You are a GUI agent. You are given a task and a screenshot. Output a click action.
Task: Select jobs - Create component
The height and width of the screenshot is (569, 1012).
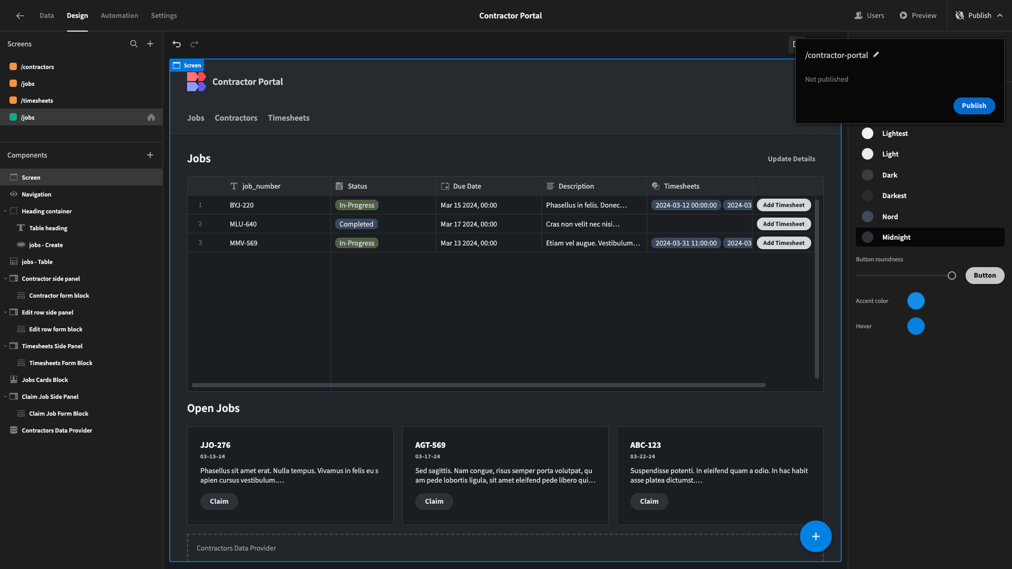click(x=81, y=245)
